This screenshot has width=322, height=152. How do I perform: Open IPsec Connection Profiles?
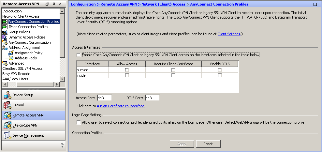pos(28,27)
